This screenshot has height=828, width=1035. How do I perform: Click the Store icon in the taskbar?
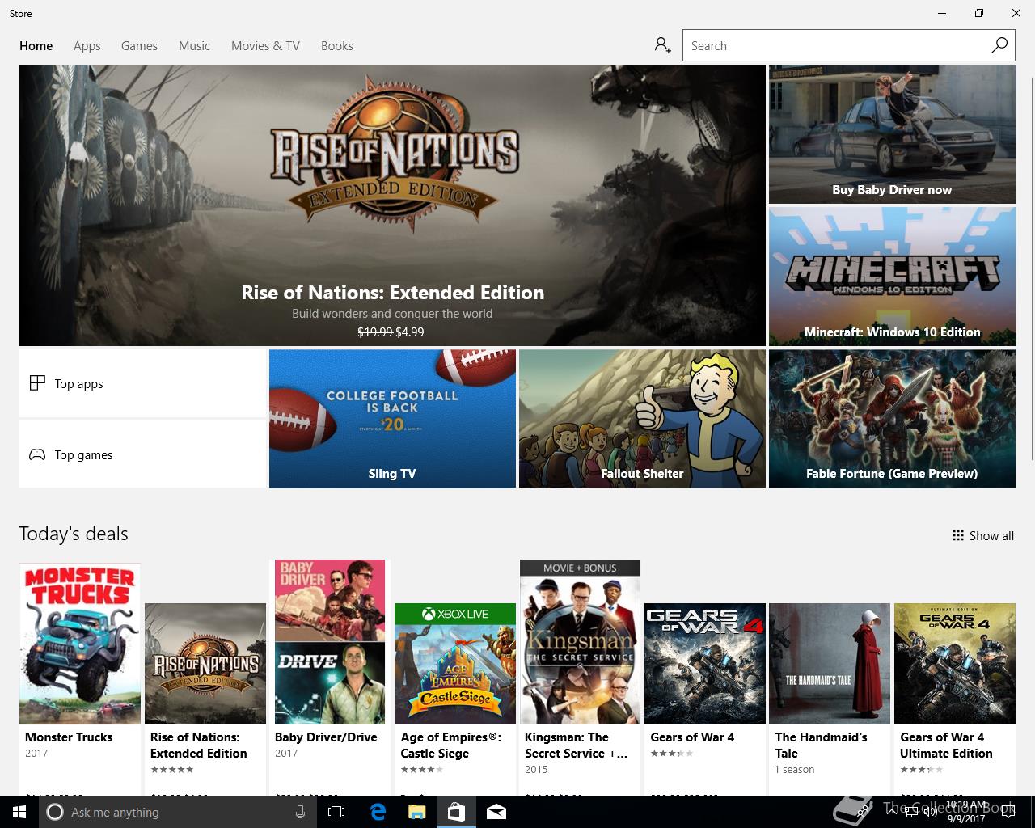click(x=456, y=812)
